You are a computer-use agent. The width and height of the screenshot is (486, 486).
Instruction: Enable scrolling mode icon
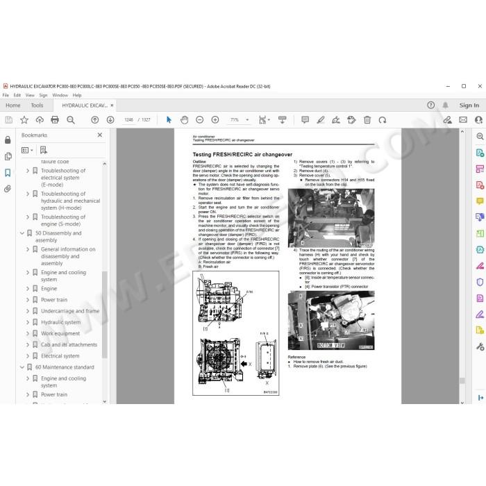point(283,119)
